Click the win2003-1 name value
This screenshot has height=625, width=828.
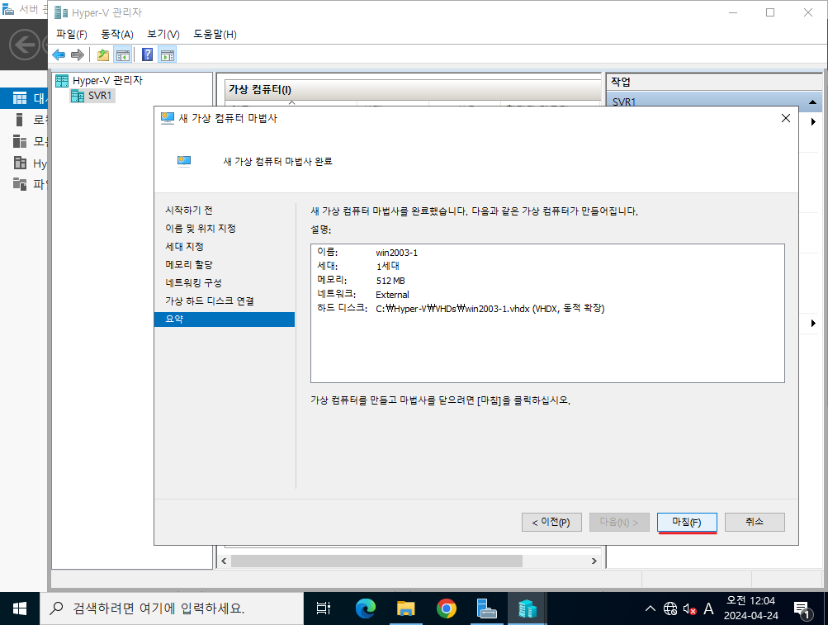click(x=396, y=253)
